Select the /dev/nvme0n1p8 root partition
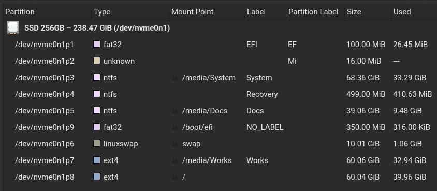The height and width of the screenshot is (191, 437). pyautogui.click(x=220, y=177)
